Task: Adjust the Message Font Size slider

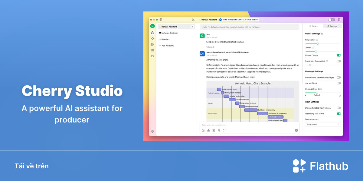Action: [x=322, y=93]
